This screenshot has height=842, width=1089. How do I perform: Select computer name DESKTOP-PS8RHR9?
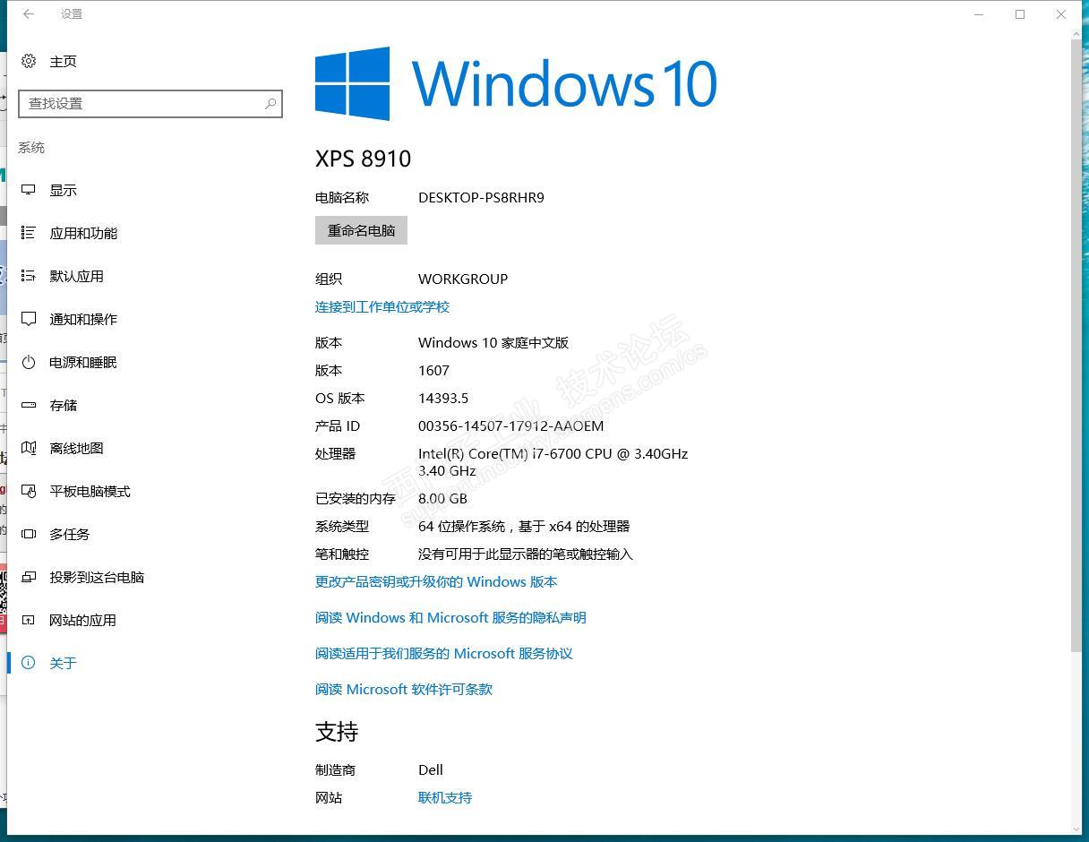pyautogui.click(x=481, y=197)
